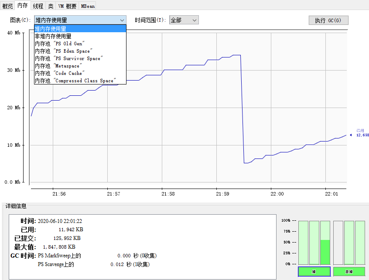
Task: Switch to the MBean tab
Action: [x=88, y=6]
